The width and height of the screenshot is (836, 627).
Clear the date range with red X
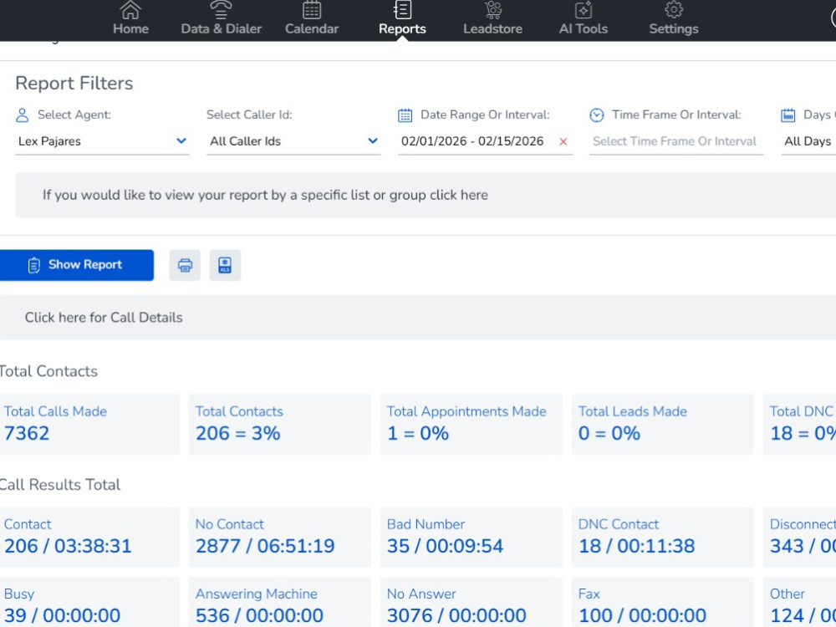(563, 142)
